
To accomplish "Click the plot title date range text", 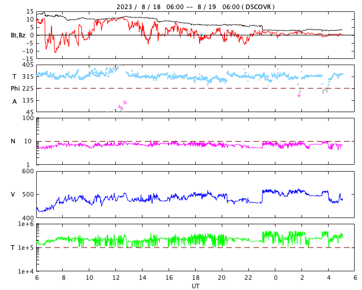I will pyautogui.click(x=195, y=7).
